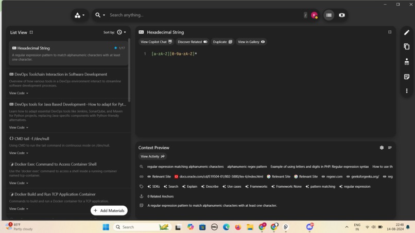This screenshot has width=415, height=233.
Task: Click the taskbar Search box
Action: pyautogui.click(x=142, y=227)
